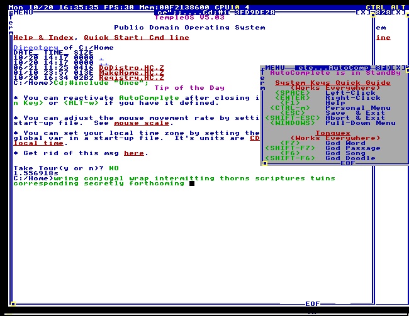The height and width of the screenshot is (316, 409).
Task: Close the AutoComplete window with [X]
Action: pos(398,68)
